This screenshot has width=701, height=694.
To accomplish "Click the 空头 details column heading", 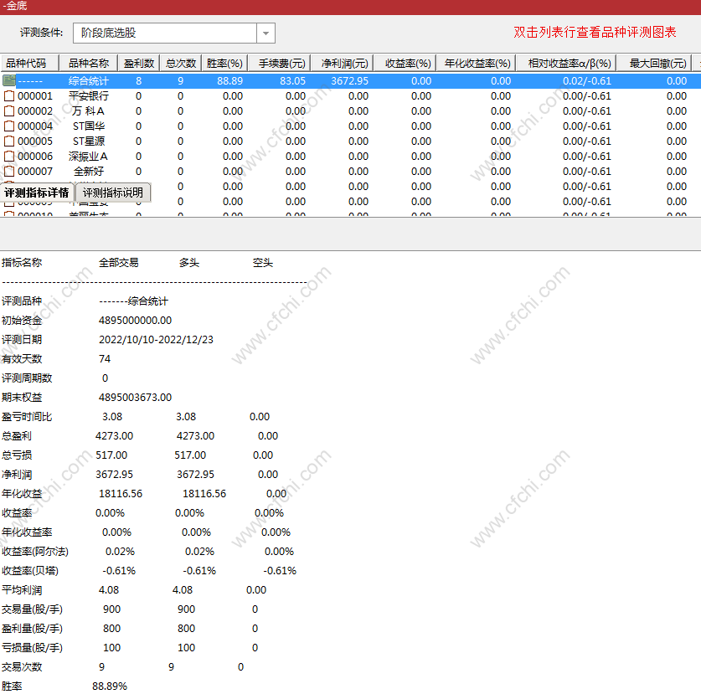I will (263, 263).
